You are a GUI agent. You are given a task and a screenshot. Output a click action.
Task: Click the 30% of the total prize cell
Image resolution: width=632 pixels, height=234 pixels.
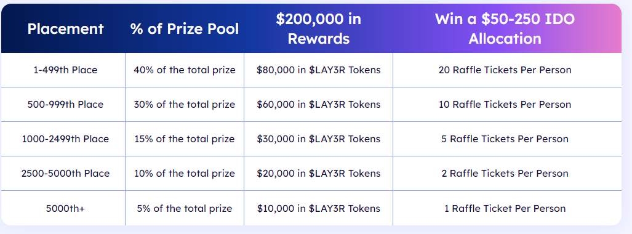[185, 105]
